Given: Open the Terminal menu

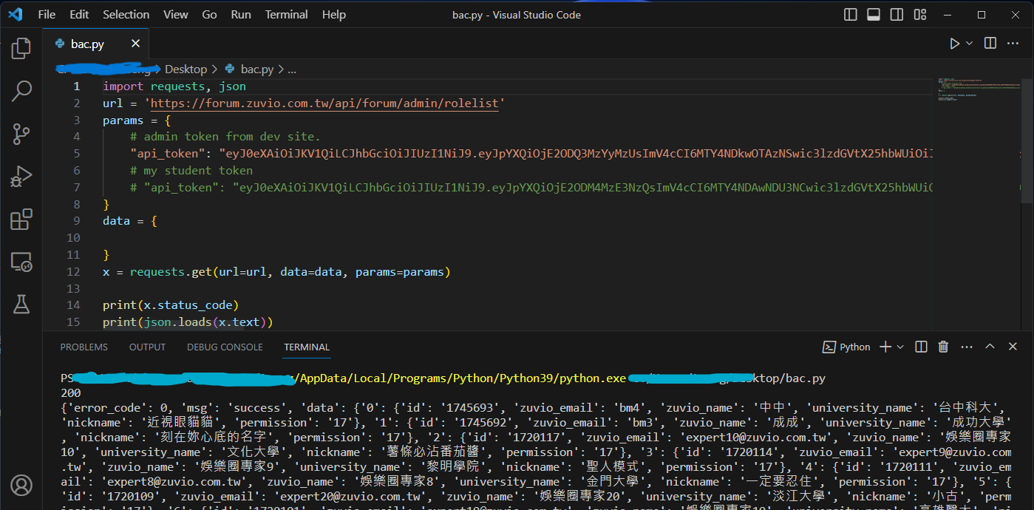Looking at the screenshot, I should coord(287,15).
